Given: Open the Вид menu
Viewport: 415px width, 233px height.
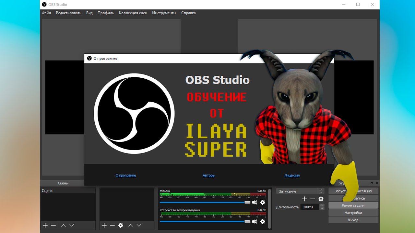Looking at the screenshot, I should coord(89,13).
